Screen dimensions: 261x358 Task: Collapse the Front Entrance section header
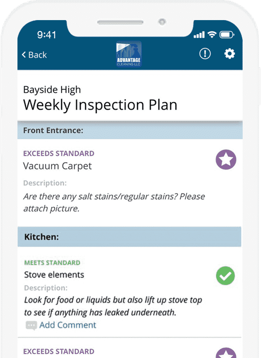tap(130, 130)
